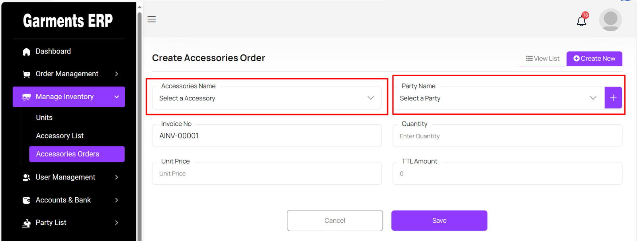Screen dimensions: 637x241
Task: Collapse the Manage Inventory menu
Action: [x=117, y=97]
